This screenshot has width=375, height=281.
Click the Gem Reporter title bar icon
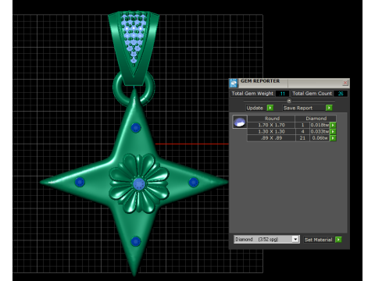234,84
